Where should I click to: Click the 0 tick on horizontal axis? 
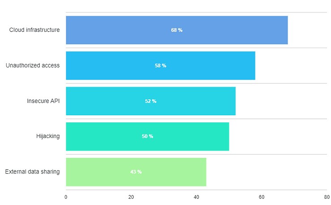(66, 197)
